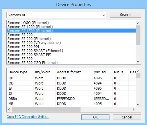
Task: Click the Search button
Action: pyautogui.click(x=125, y=15)
